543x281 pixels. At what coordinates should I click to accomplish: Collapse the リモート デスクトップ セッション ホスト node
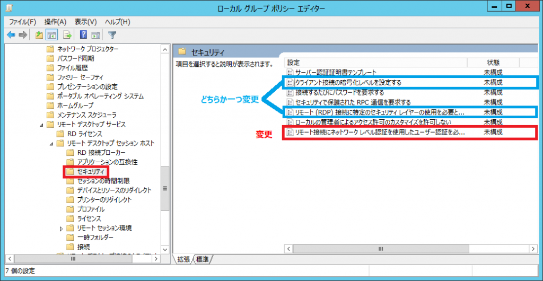[52, 143]
